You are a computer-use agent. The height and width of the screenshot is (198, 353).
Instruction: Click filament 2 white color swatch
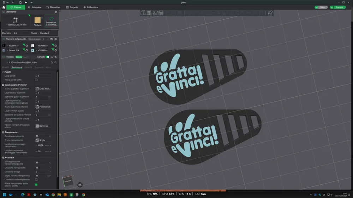pos(32,45)
